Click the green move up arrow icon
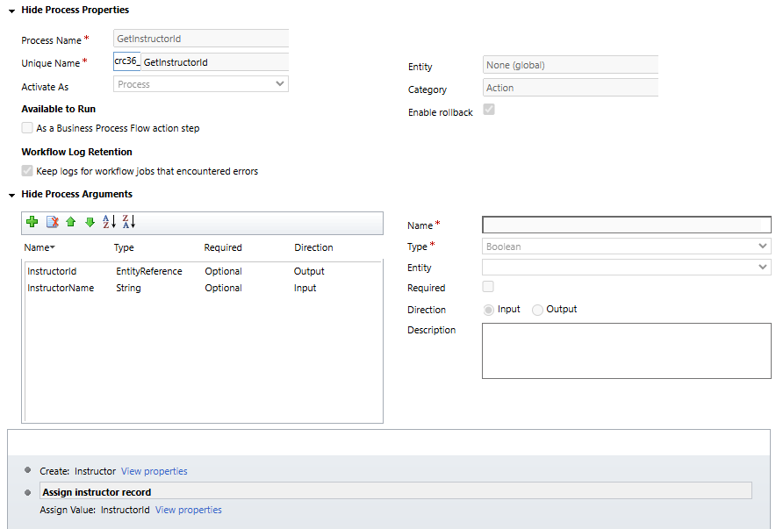The image size is (776, 529). [x=71, y=223]
